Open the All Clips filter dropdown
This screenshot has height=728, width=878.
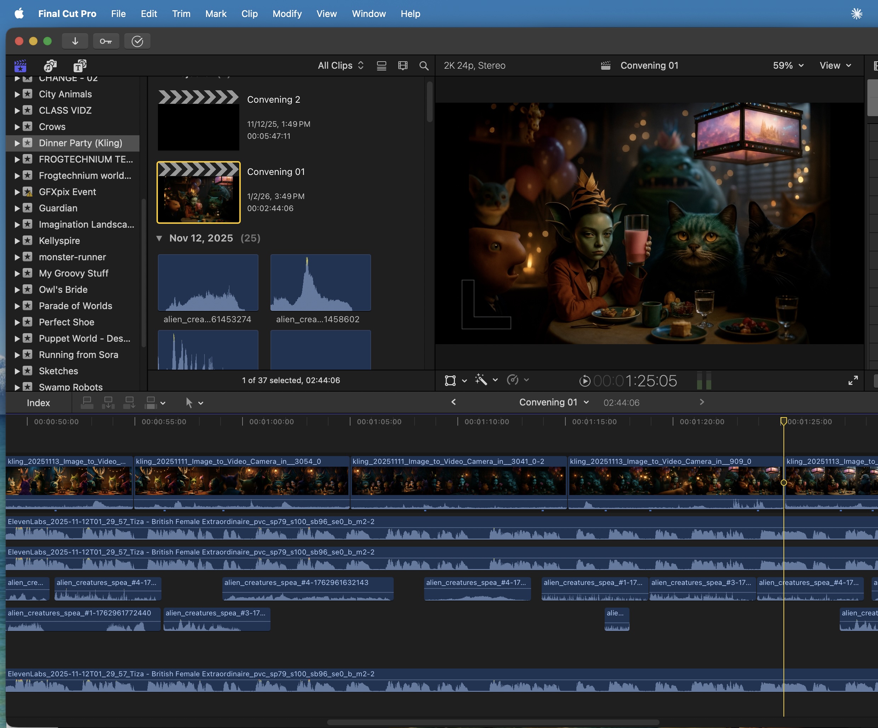[x=340, y=66]
